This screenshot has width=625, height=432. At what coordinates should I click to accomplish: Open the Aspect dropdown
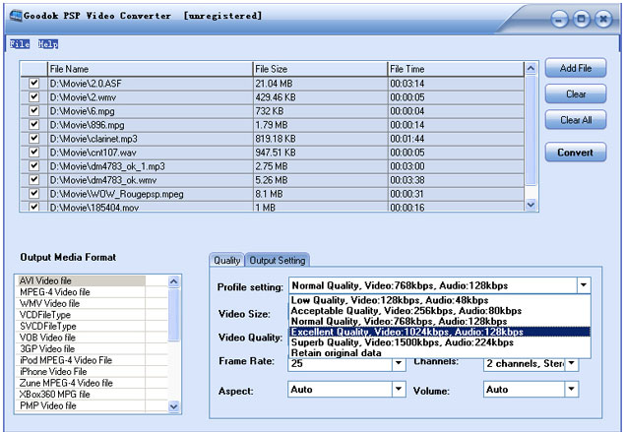pos(400,390)
